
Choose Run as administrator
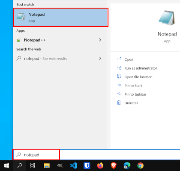point(141,68)
